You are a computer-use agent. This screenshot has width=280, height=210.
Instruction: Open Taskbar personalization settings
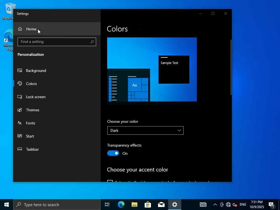(x=57, y=149)
